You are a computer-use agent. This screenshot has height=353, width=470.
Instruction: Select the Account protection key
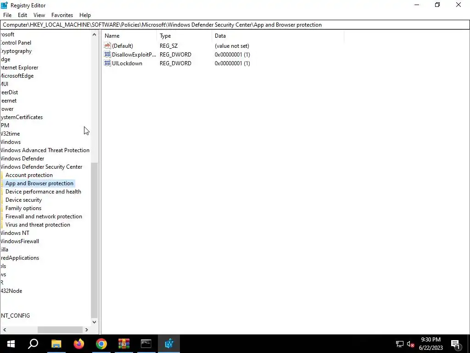point(29,175)
